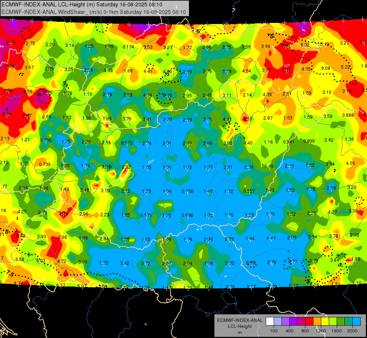Viewport: 367px width, 338px height.
Task: Click the dark green legend swatch
Action: point(341,321)
